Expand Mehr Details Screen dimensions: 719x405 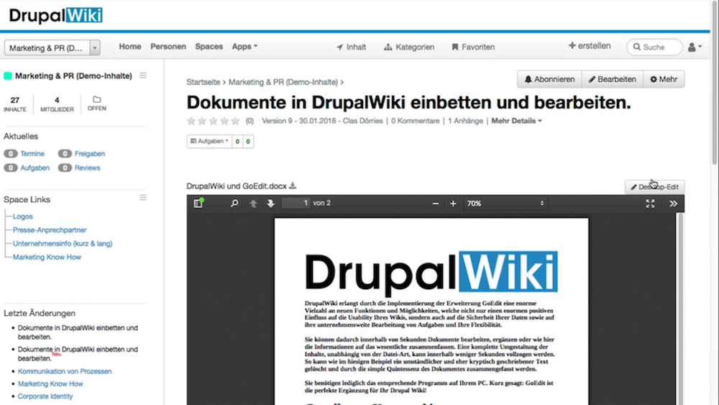tap(516, 121)
